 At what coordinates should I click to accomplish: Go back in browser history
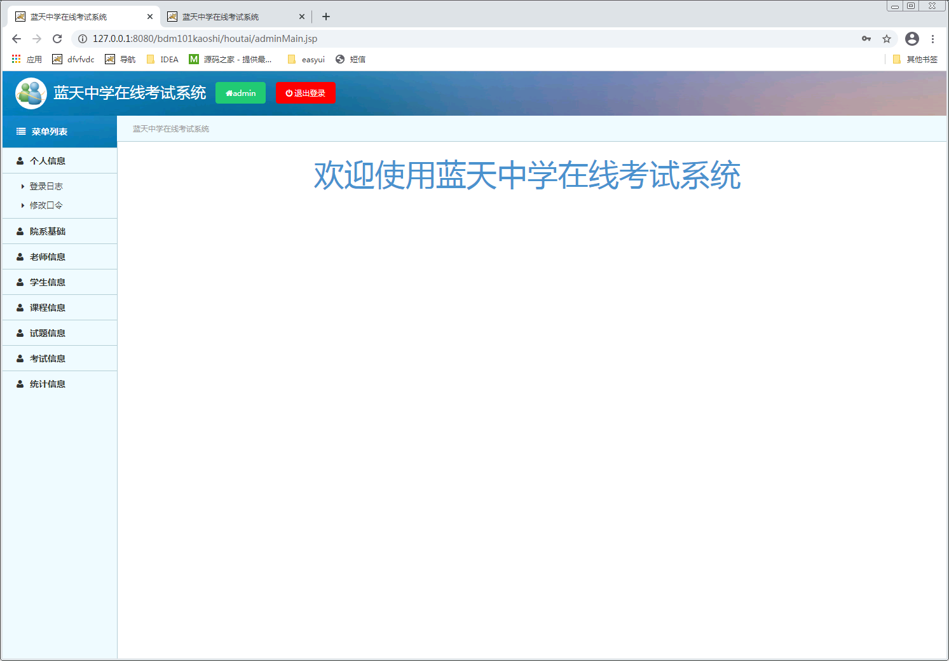point(17,39)
